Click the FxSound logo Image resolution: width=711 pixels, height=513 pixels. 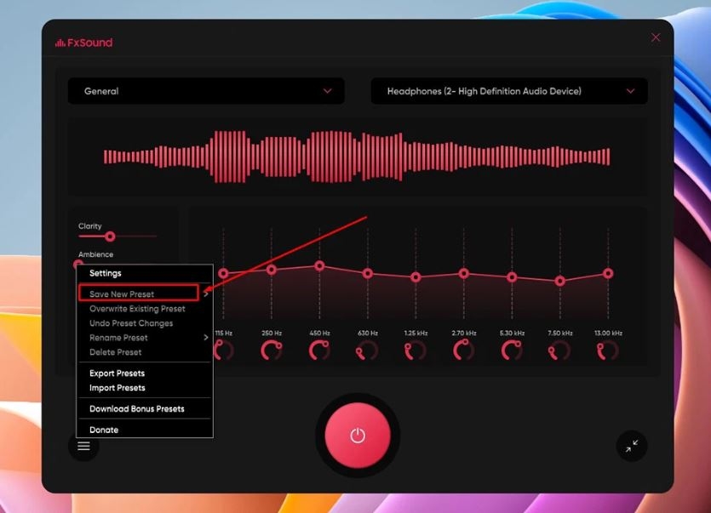coord(84,43)
